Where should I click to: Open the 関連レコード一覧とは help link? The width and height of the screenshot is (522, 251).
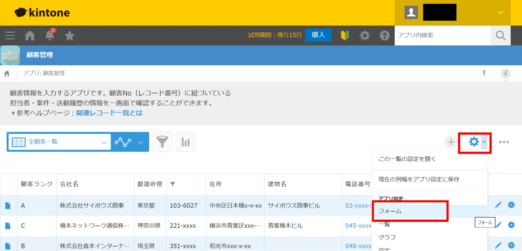pyautogui.click(x=109, y=113)
